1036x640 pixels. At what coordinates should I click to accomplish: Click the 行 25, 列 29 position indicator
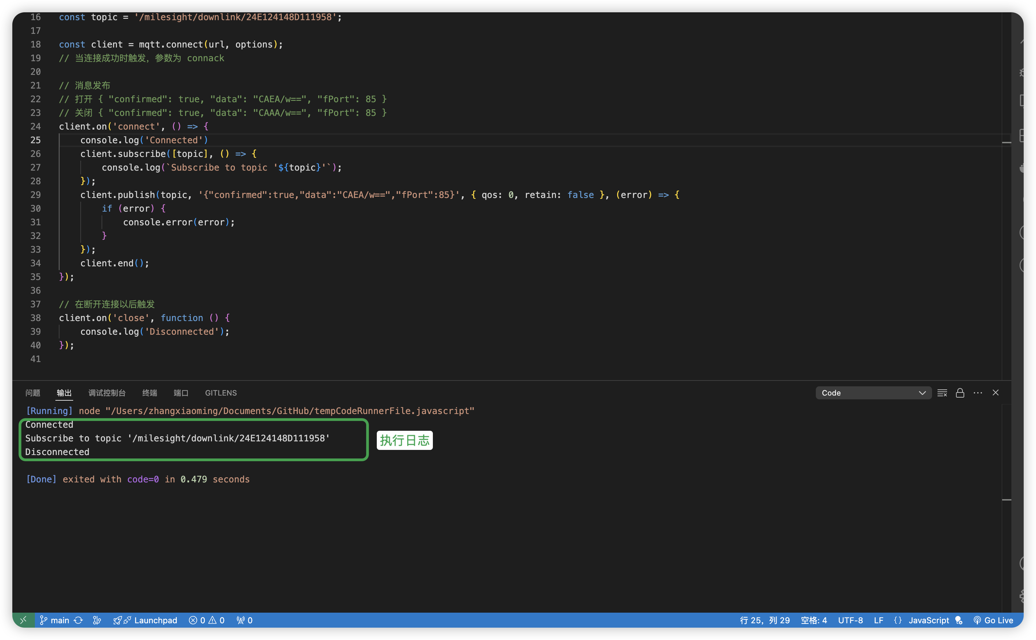[764, 620]
